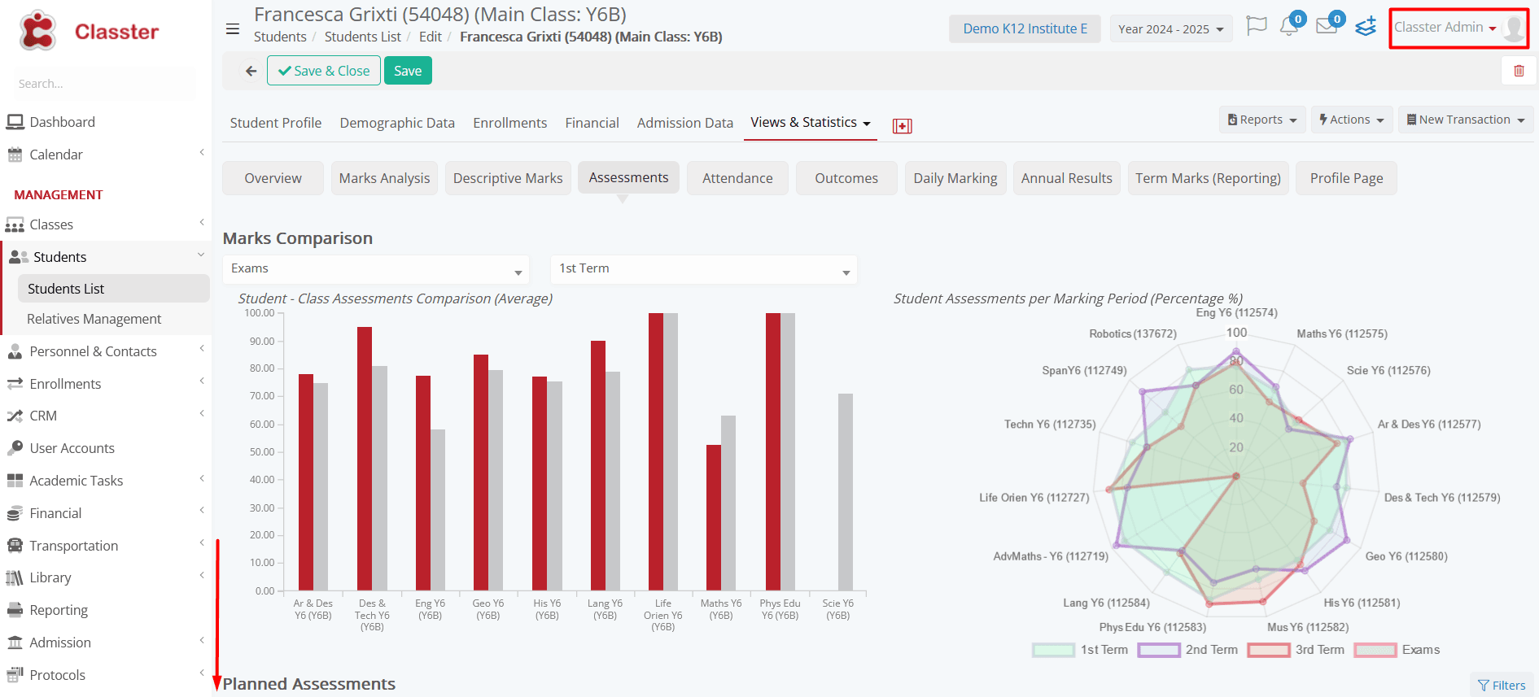Open the envelope messages icon
1539x697 pixels.
[x=1327, y=26]
